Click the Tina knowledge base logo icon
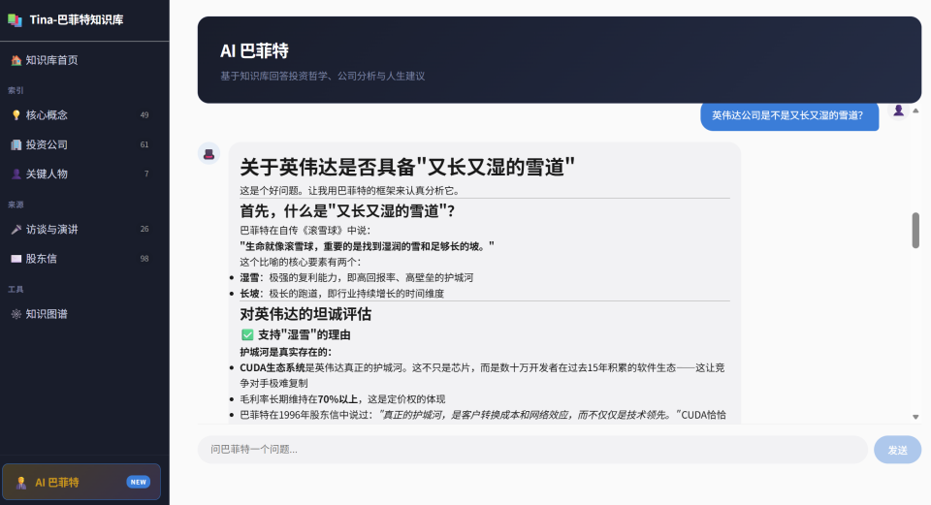931x505 pixels. (15, 20)
